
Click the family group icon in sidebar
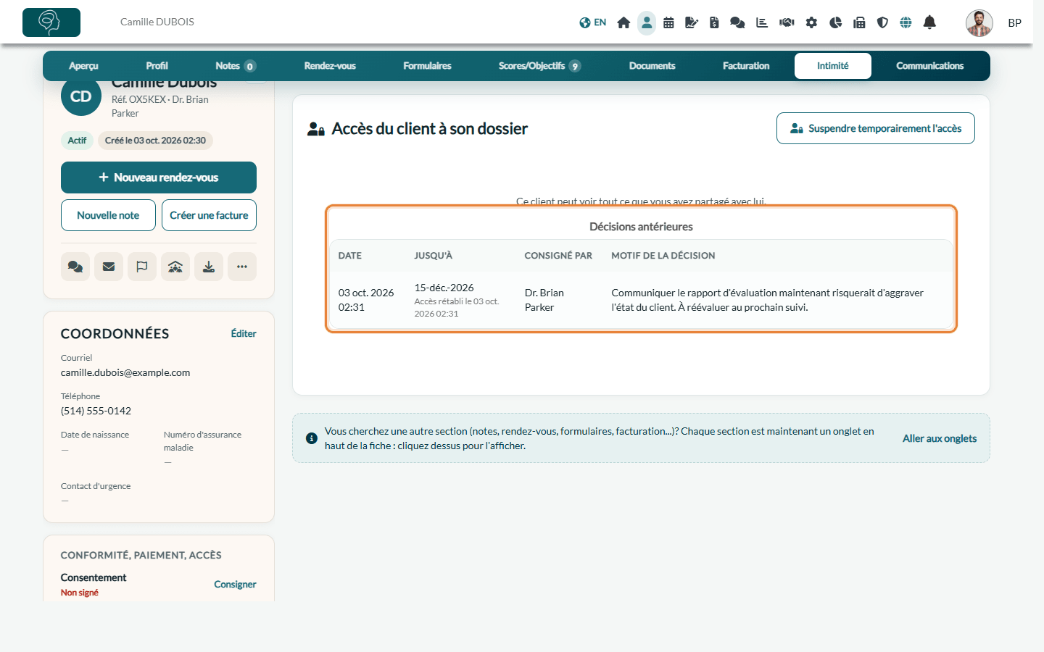[175, 267]
